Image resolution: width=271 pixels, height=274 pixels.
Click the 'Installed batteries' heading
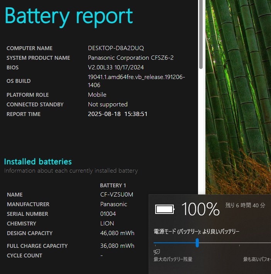coord(38,161)
